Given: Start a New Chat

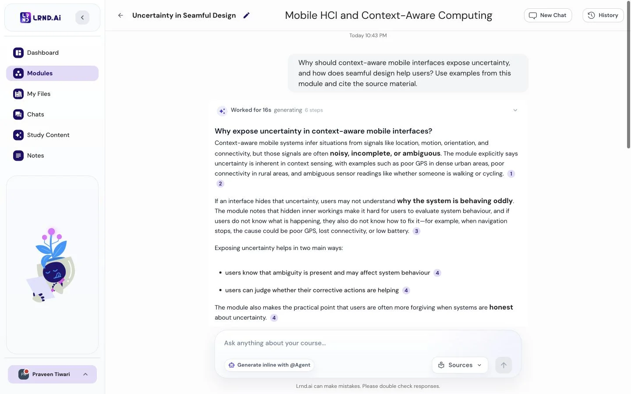Looking at the screenshot, I should (x=548, y=15).
